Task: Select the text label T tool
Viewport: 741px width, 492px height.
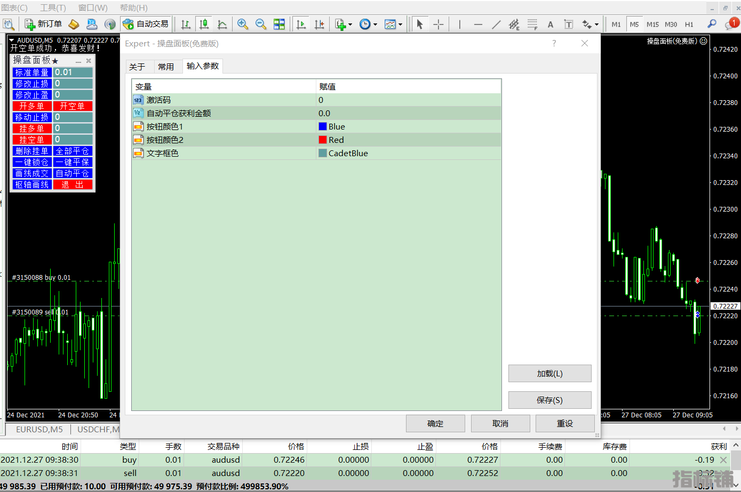Action: coord(569,24)
